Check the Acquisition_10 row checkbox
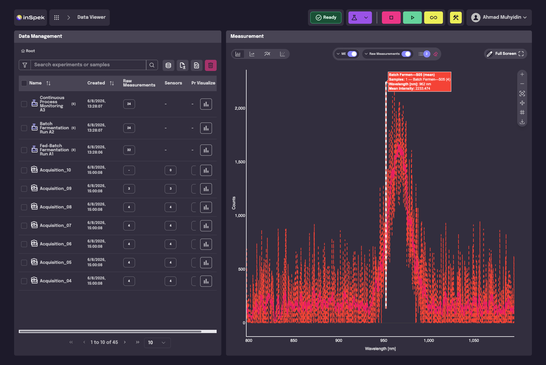This screenshot has height=365, width=546. [x=24, y=170]
